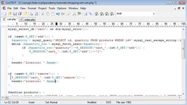This screenshot has height=105, width=187.
Task: Click ruler mark at column 50
Action: coord(96,24)
